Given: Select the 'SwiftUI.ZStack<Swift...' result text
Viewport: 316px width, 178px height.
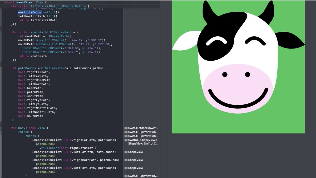Looking at the screenshot, I should click(x=143, y=128).
